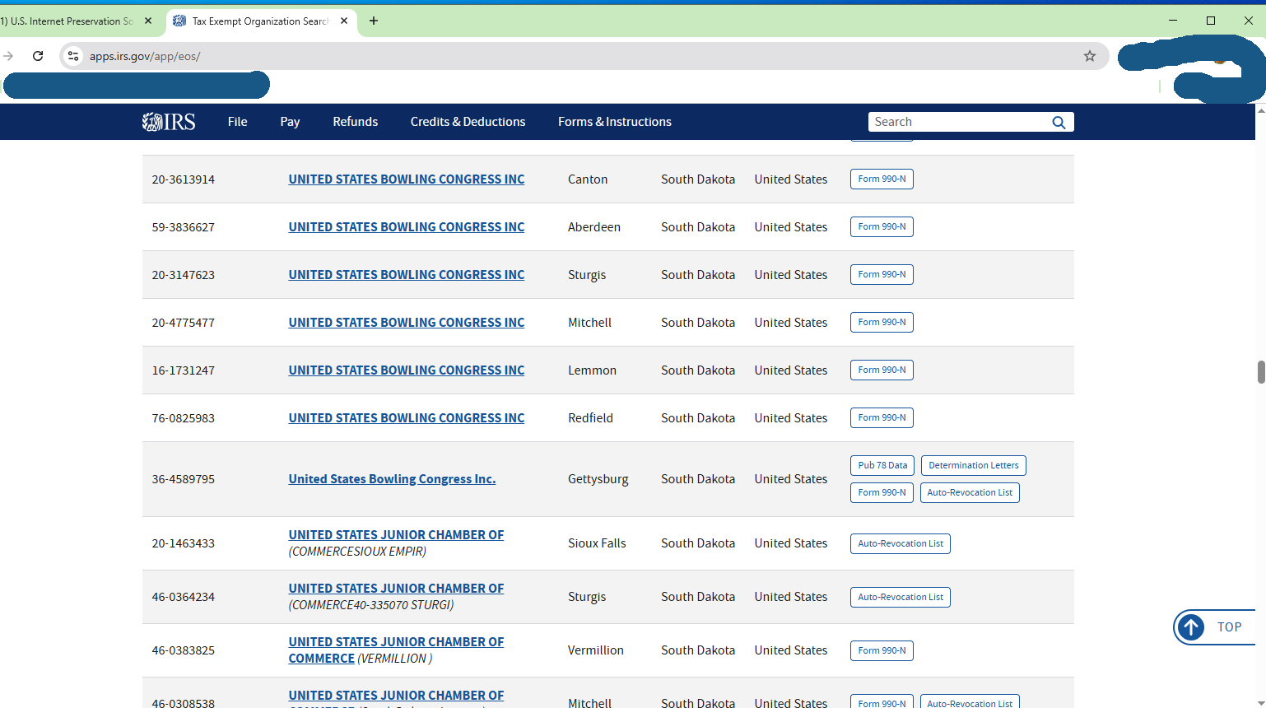Image resolution: width=1266 pixels, height=708 pixels.
Task: Open Bowling Congress link for Lemmon
Action: (x=406, y=370)
